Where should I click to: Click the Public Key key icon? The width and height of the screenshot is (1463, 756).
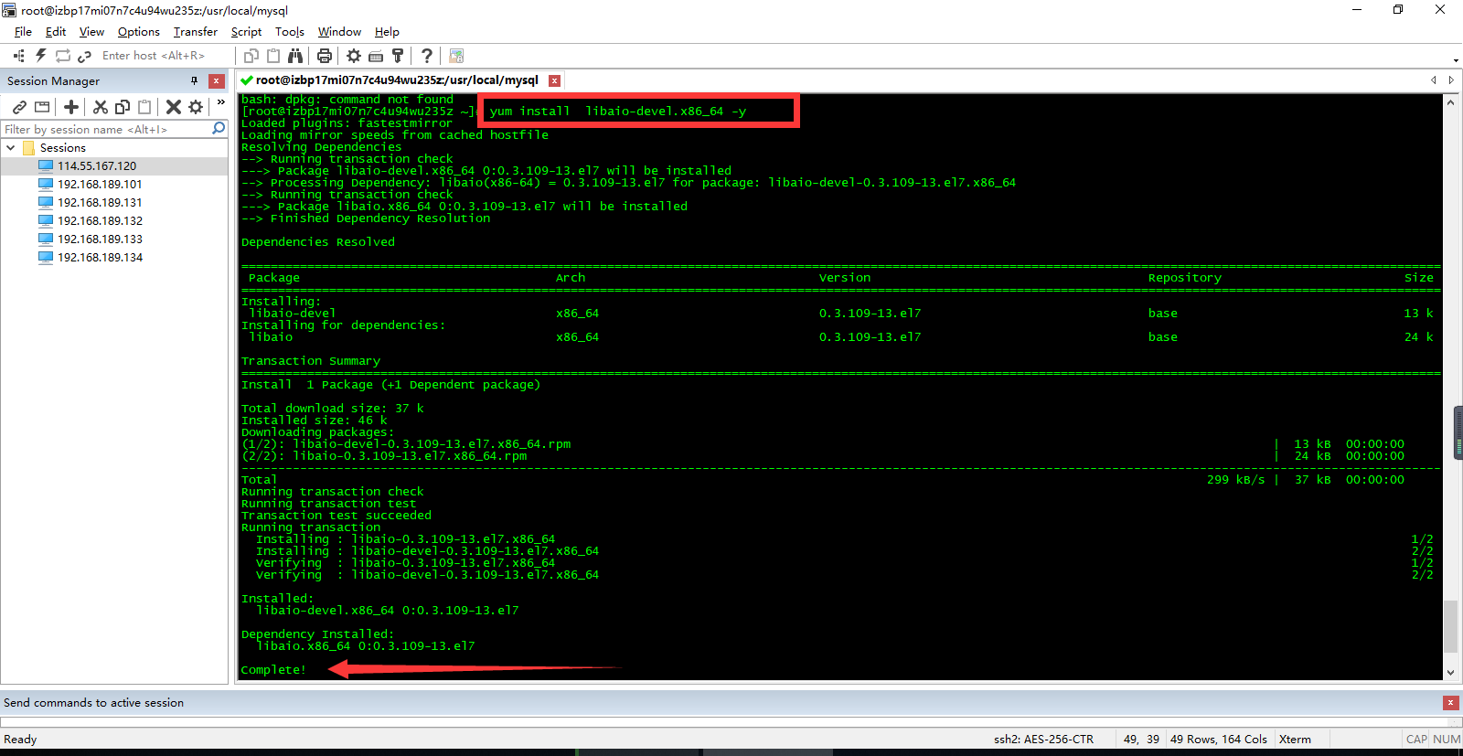[398, 56]
